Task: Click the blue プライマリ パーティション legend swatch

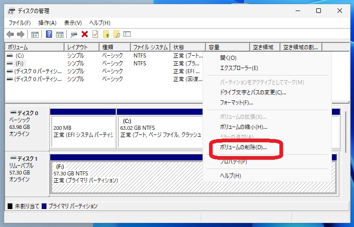Action: [x=44, y=206]
